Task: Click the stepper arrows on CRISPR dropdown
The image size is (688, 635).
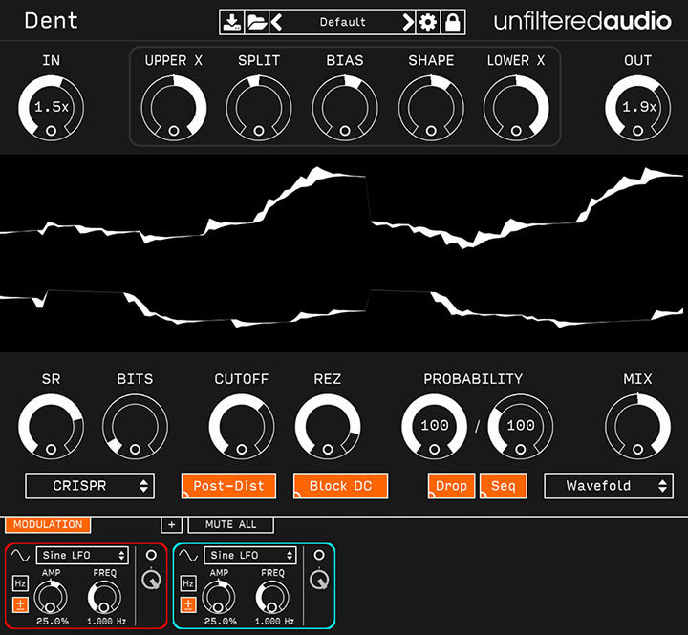Action: point(143,486)
